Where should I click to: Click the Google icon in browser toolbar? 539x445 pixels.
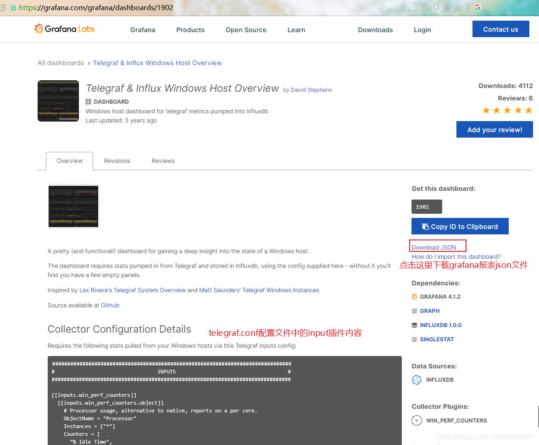tap(478, 7)
